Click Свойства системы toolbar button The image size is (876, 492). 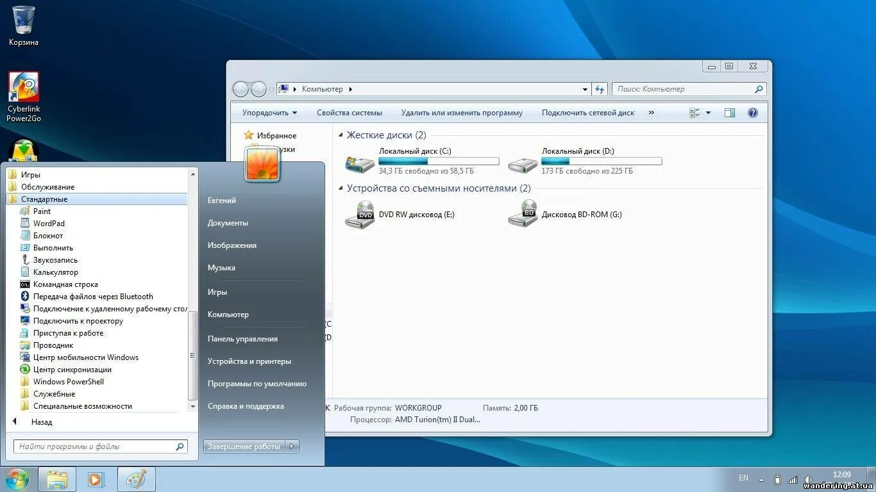pos(350,113)
